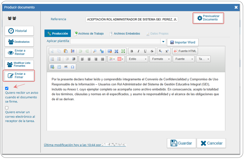Click Importar Word button
The height and width of the screenshot is (159, 244).
coord(183,42)
